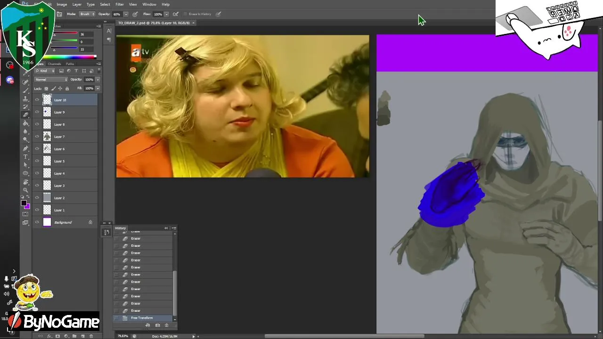Select the Zoom magnifier tool
Image resolution: width=603 pixels, height=339 pixels.
(x=26, y=190)
